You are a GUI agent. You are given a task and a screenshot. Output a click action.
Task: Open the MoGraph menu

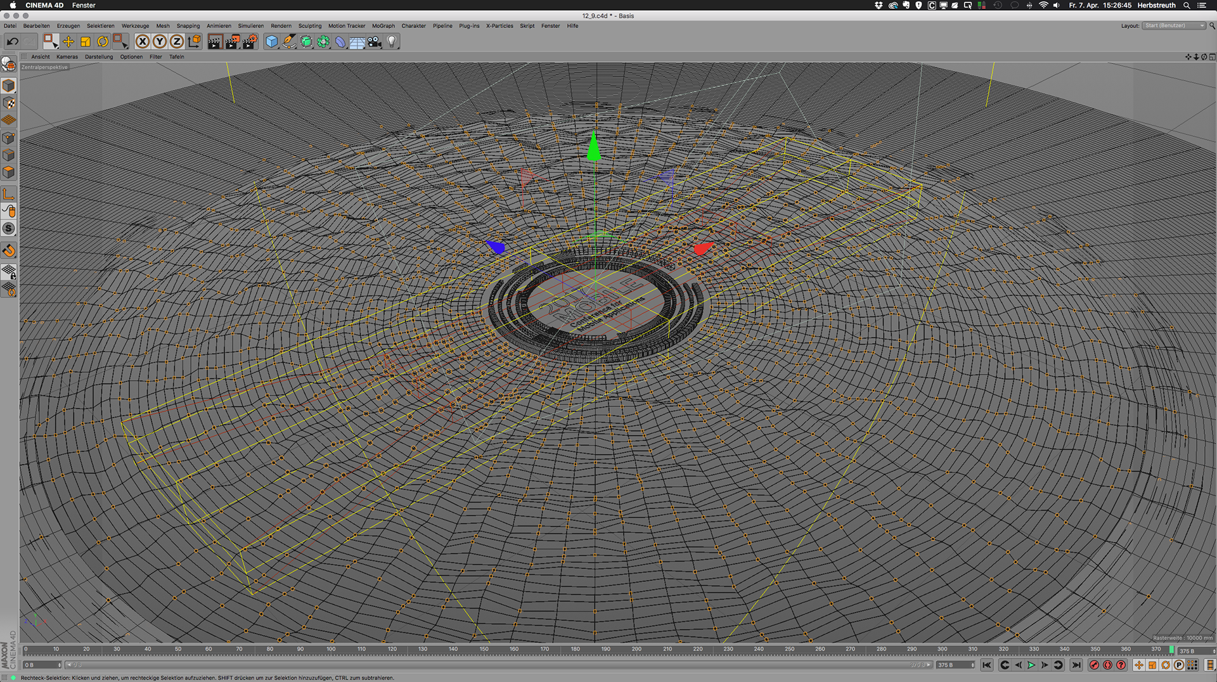tap(383, 26)
